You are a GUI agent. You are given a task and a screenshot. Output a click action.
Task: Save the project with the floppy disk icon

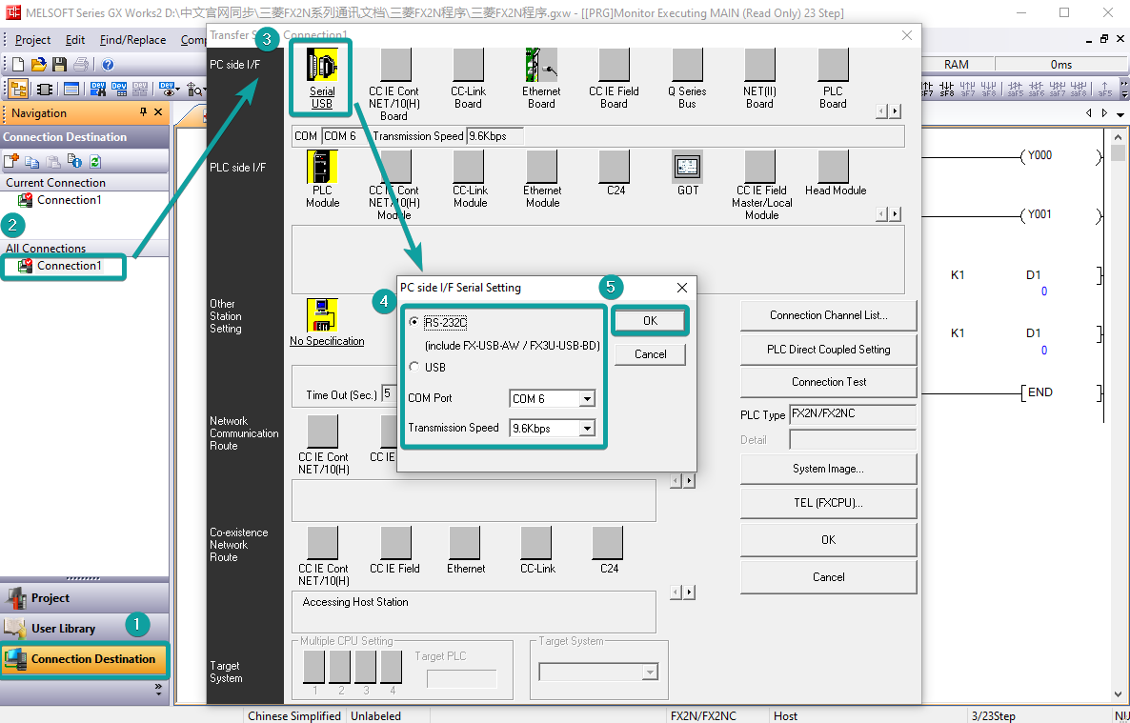[x=60, y=65]
